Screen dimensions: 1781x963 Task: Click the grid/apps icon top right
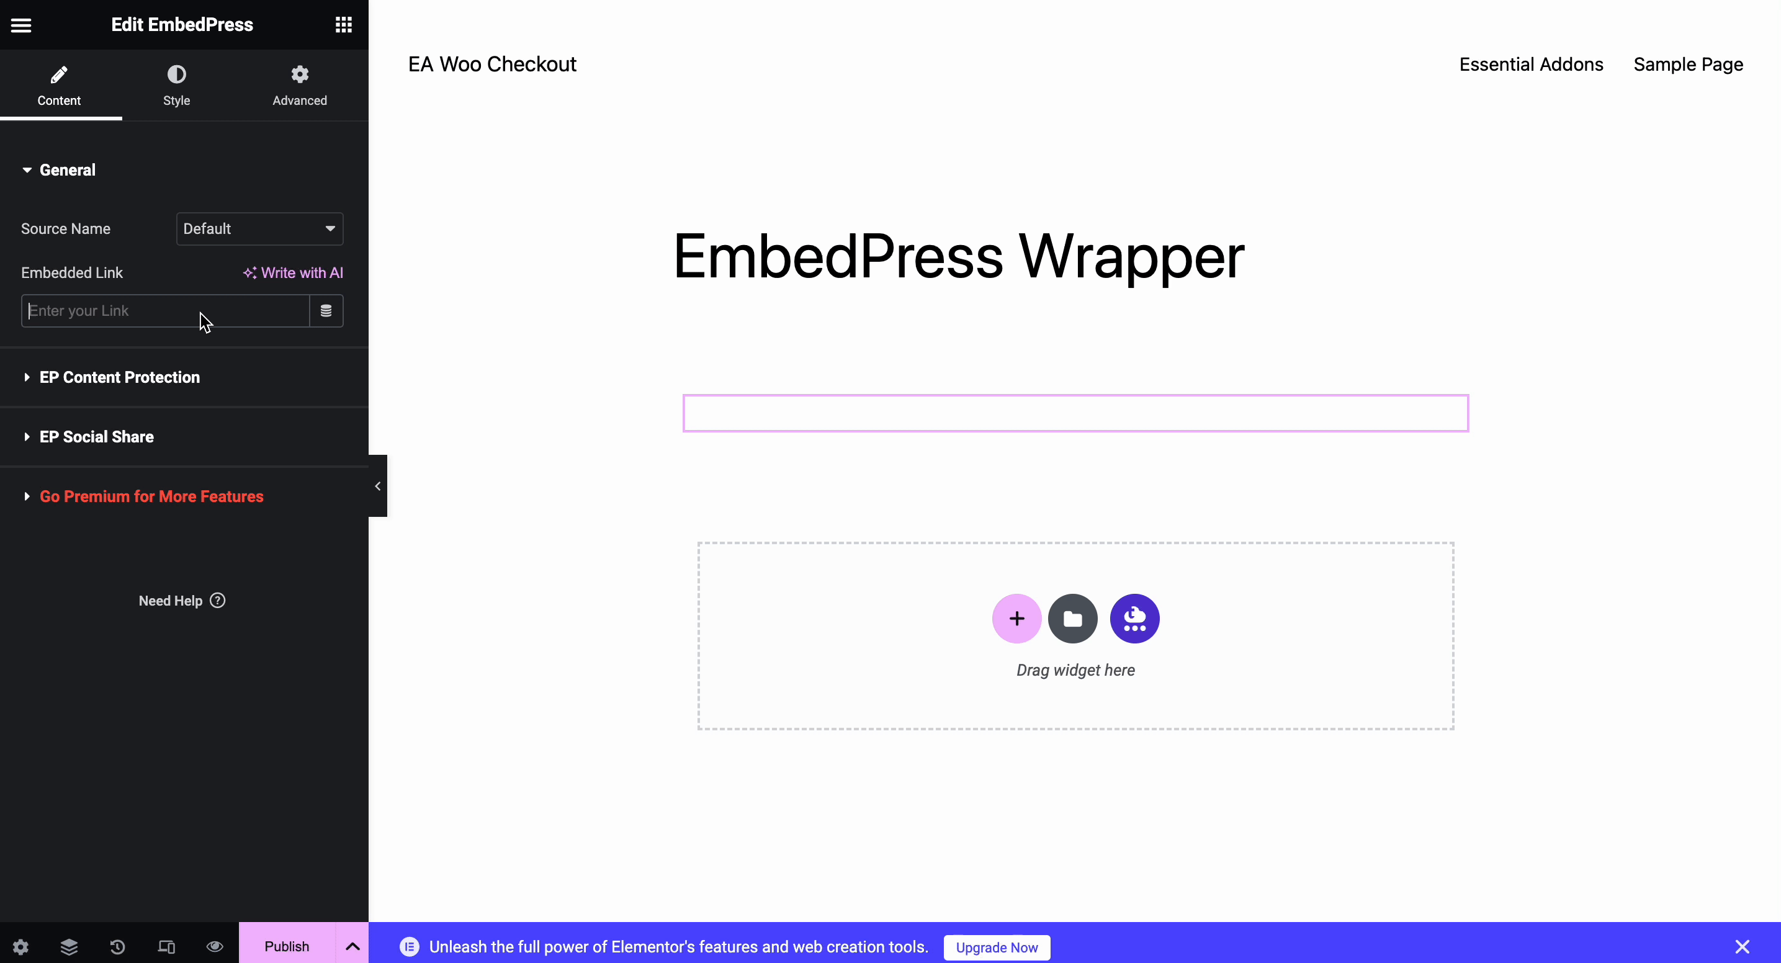pos(344,25)
